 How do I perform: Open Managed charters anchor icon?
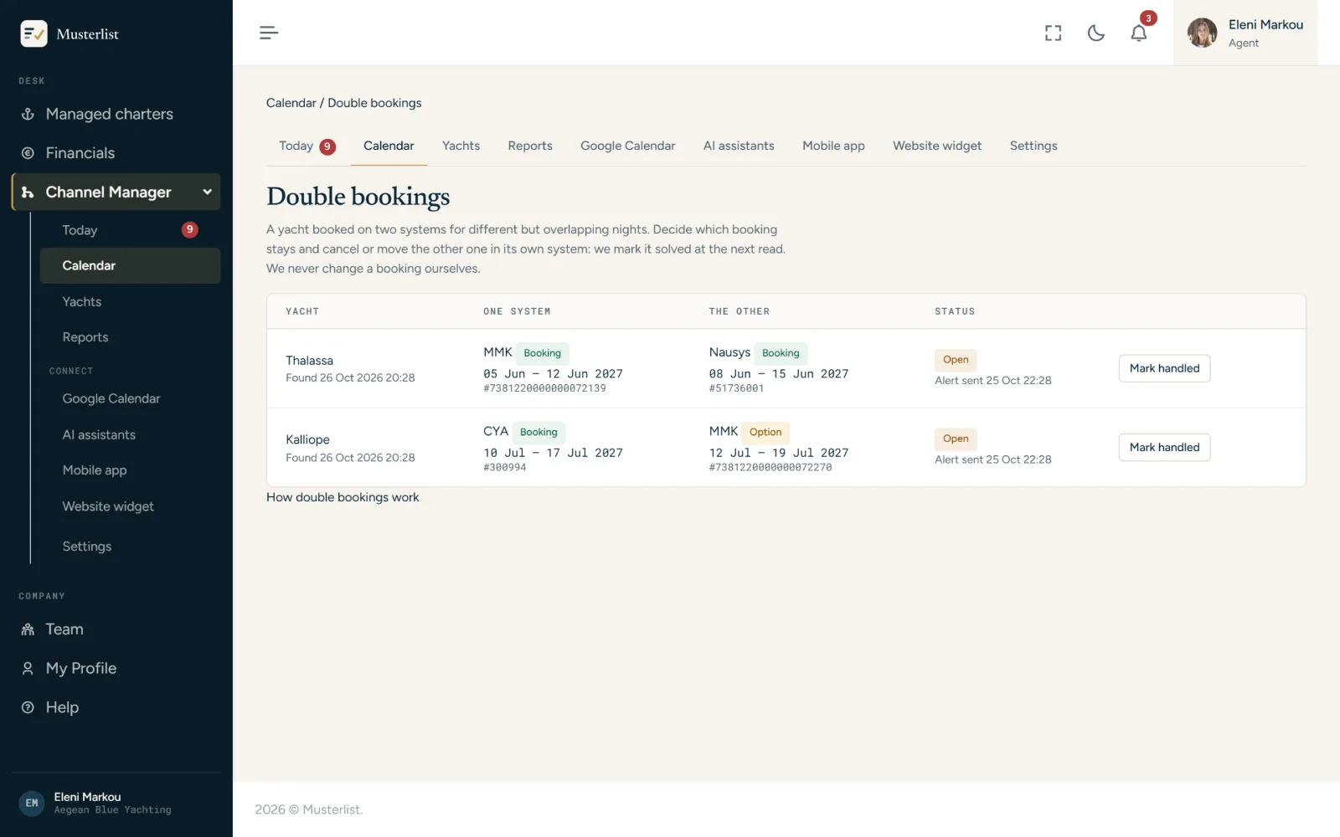pyautogui.click(x=28, y=114)
